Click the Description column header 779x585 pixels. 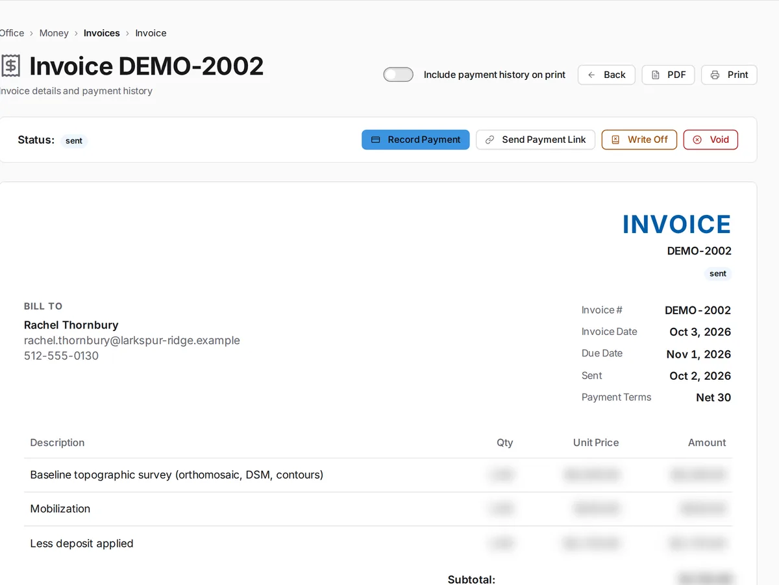point(57,443)
